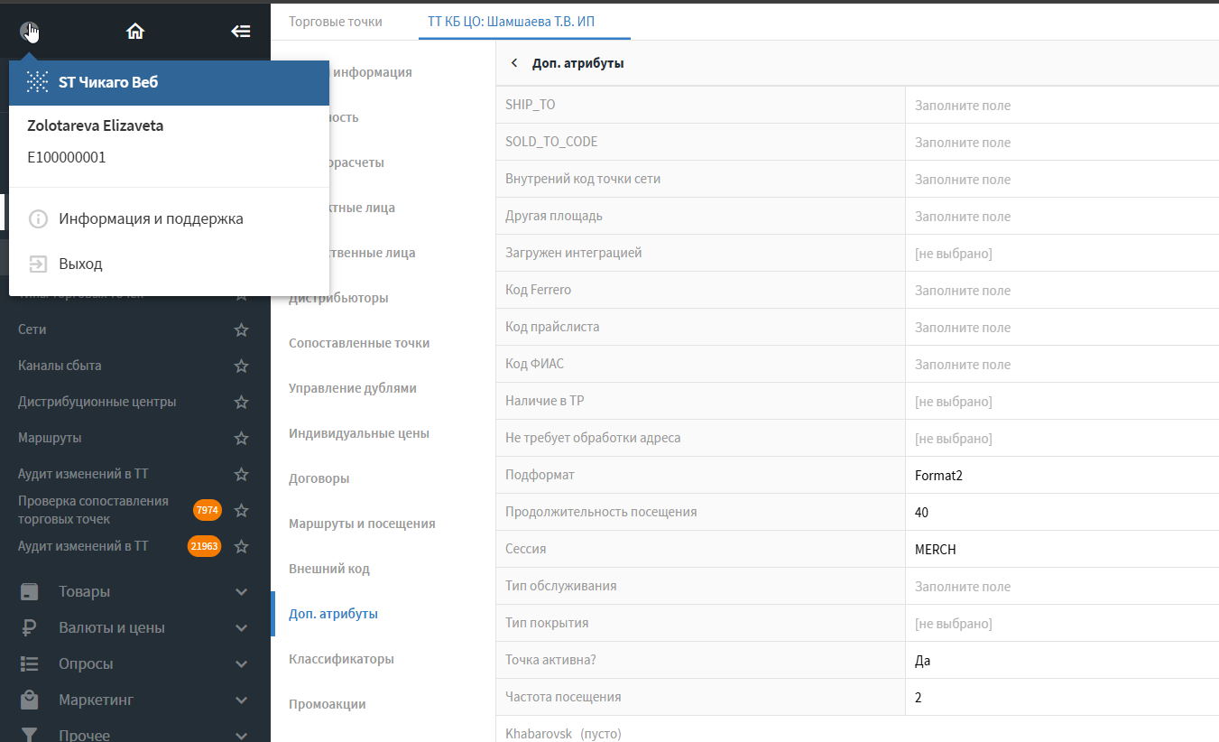This screenshot has width=1219, height=742.
Task: Click the funnel icon for Прочее
Action: tap(30, 736)
